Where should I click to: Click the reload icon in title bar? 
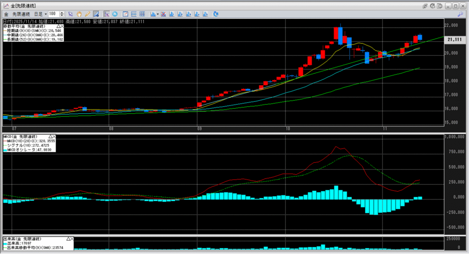(x=432, y=6)
